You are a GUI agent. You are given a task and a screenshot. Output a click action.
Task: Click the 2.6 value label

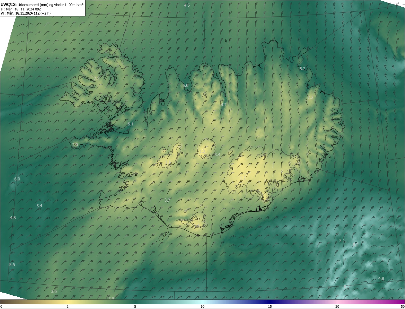97,78
